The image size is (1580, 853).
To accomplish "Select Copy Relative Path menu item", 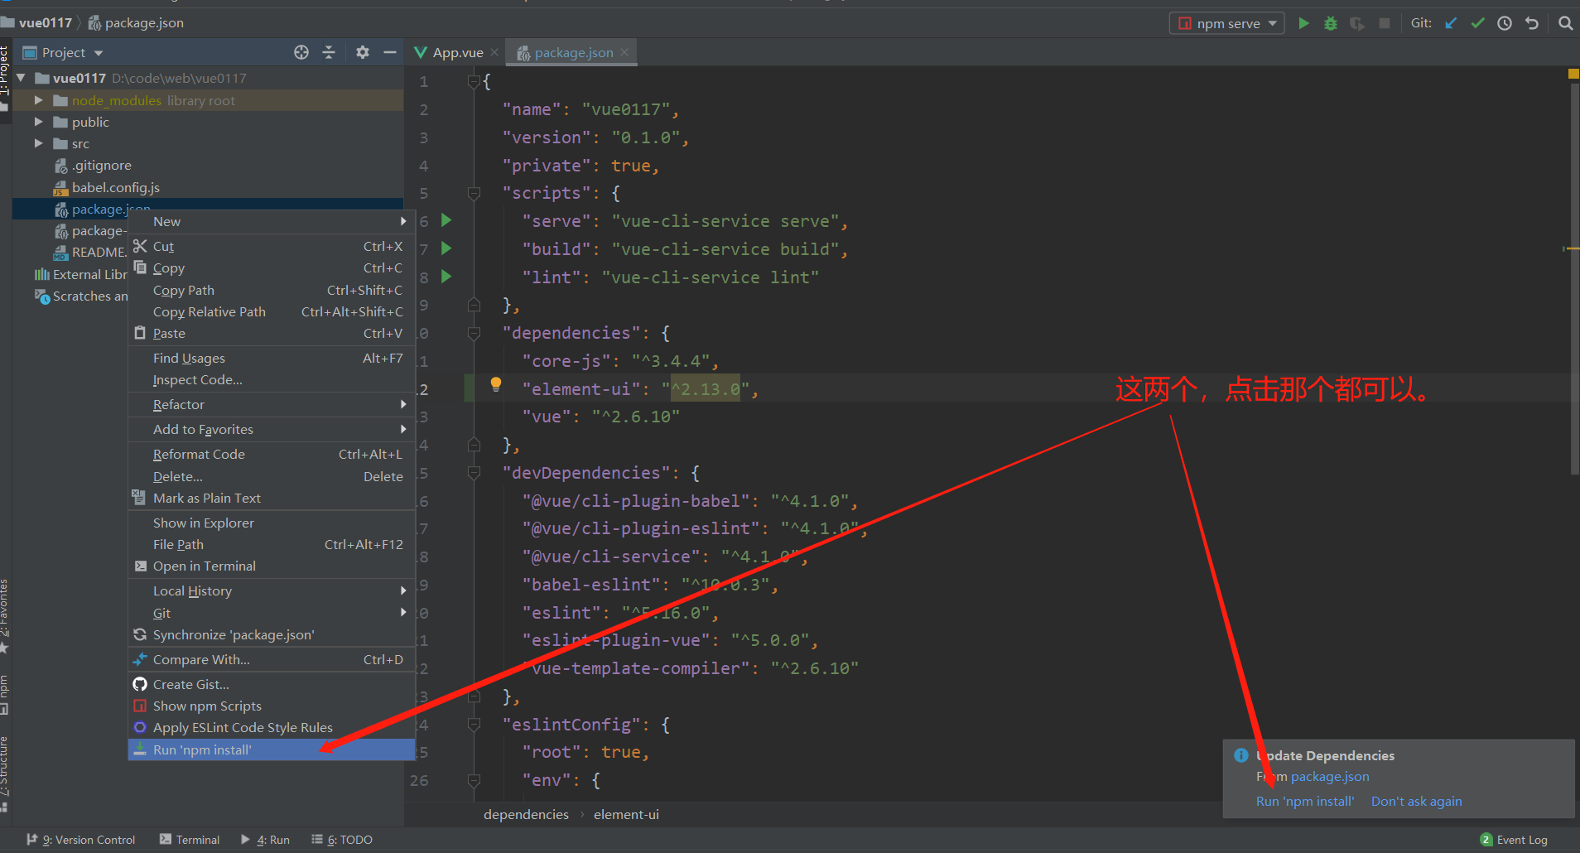I will [x=272, y=311].
